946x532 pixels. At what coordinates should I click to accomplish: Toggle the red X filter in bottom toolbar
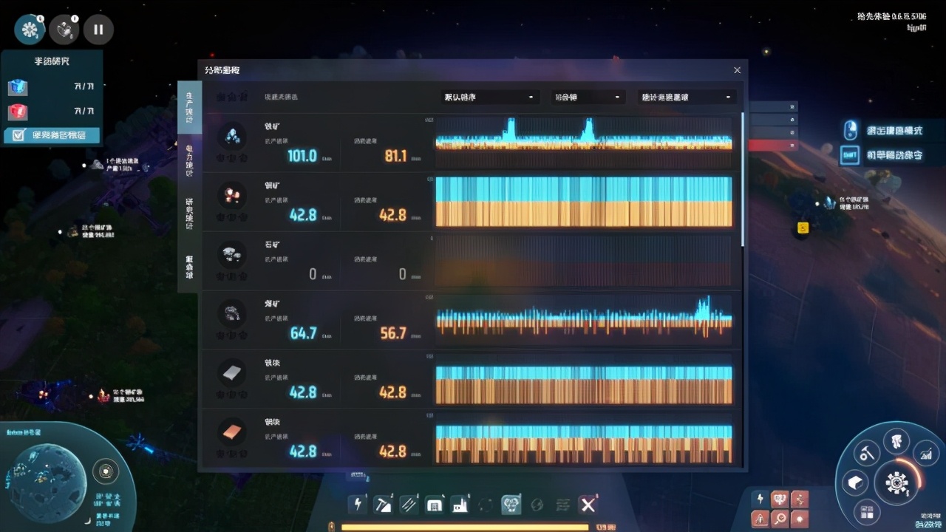(588, 505)
